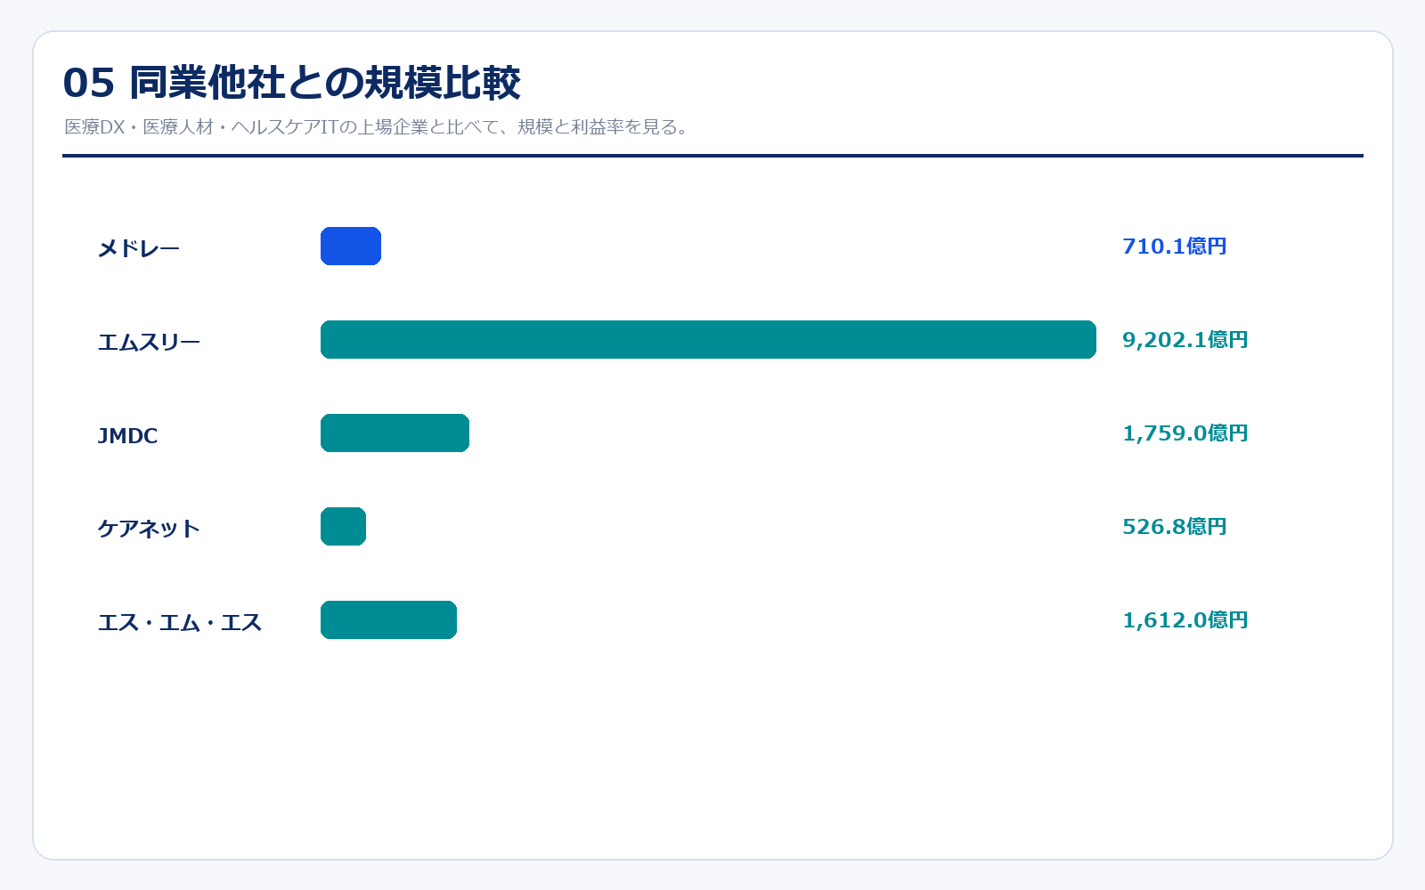Click the JMDC bar in chart
Screen dimensions: 1425x890
395,433
